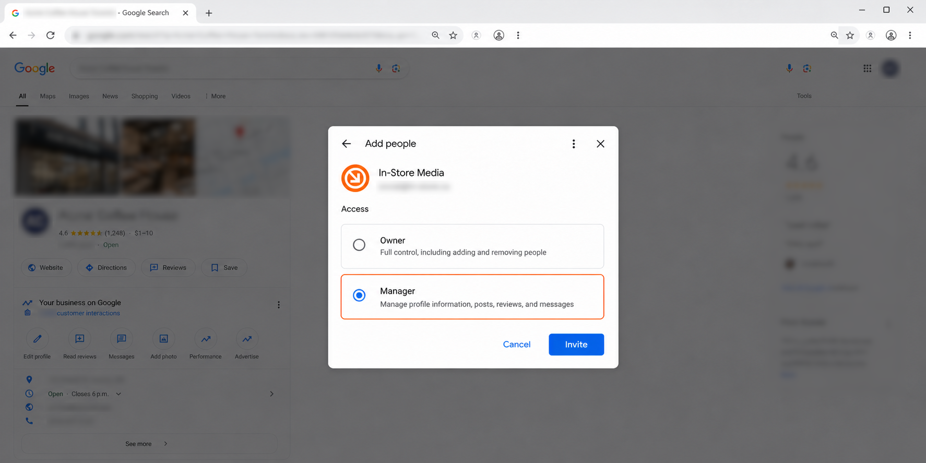This screenshot has height=463, width=926.
Task: Open the Advertise icon
Action: 247,339
